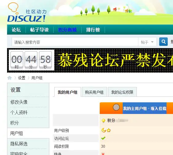Open the 积分商城 navigation item

67,30
